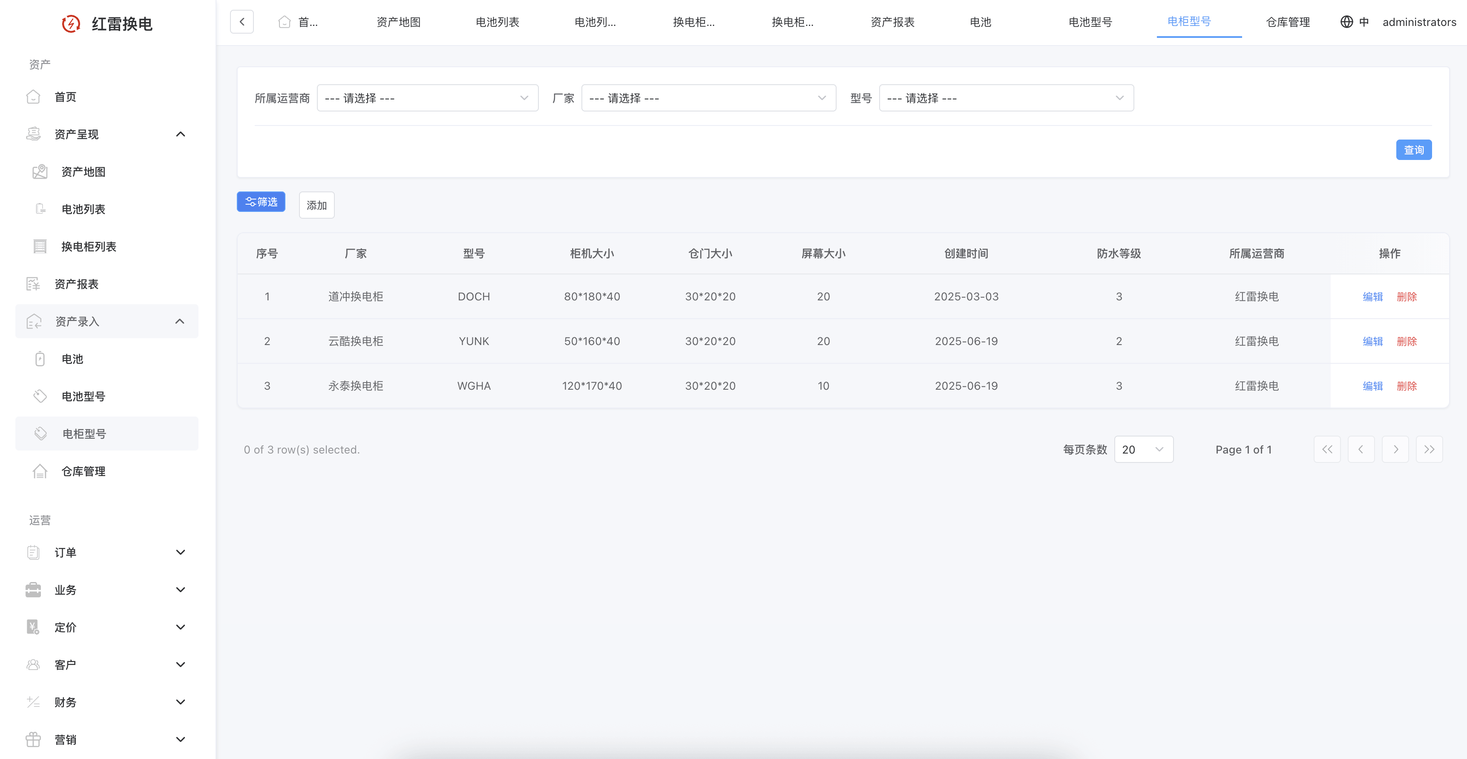Switch to the 电池型号 tab
Image resolution: width=1467 pixels, height=759 pixels.
click(x=1090, y=22)
